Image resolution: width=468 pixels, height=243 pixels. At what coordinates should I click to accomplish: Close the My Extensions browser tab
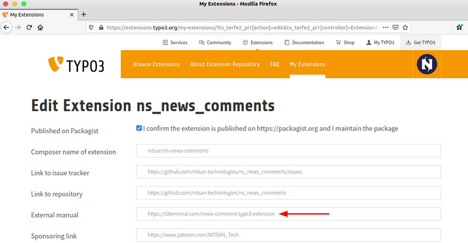pos(72,15)
